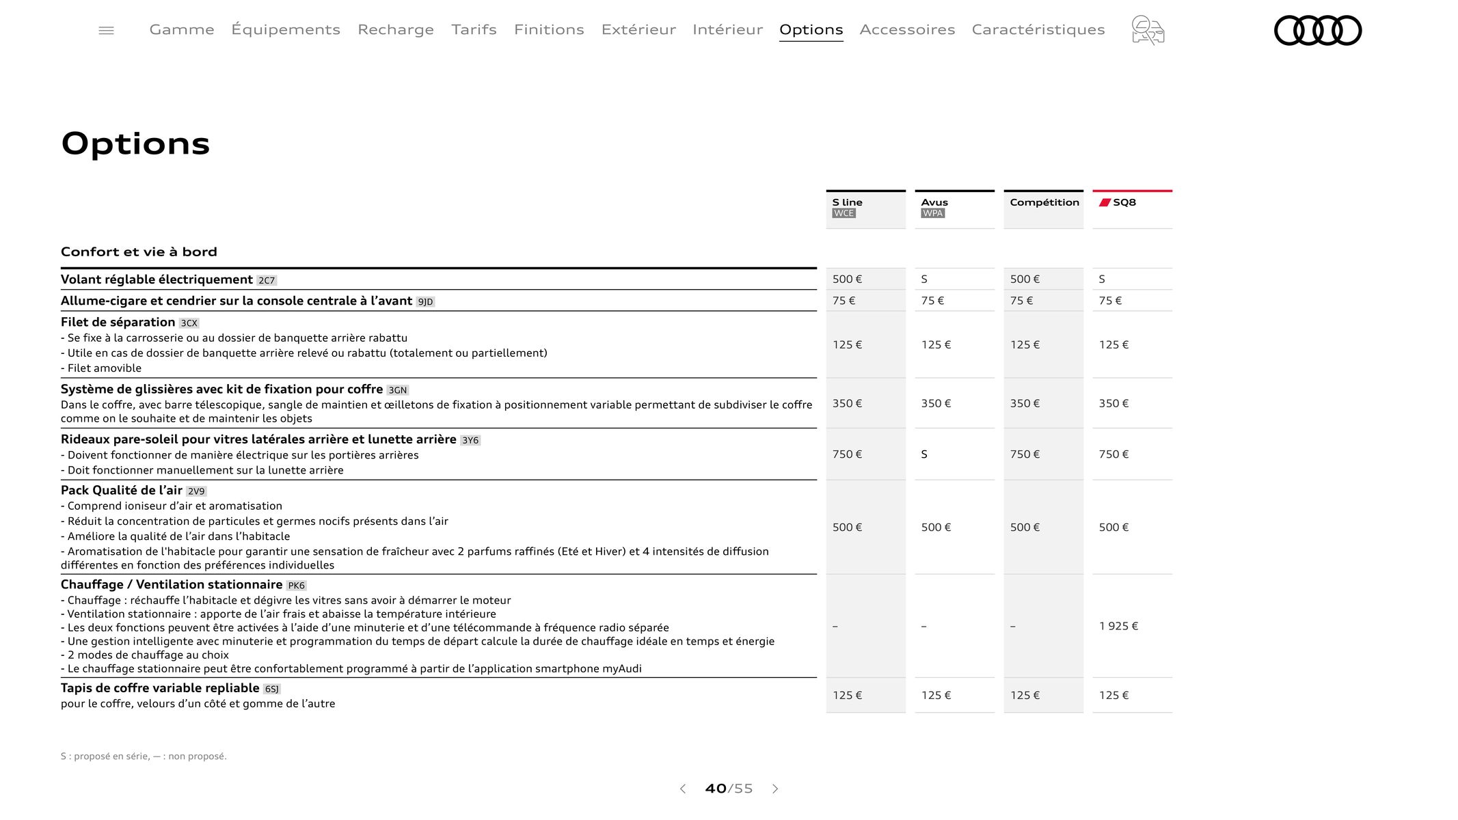
Task: Select the Filet de séparation title
Action: [x=118, y=322]
